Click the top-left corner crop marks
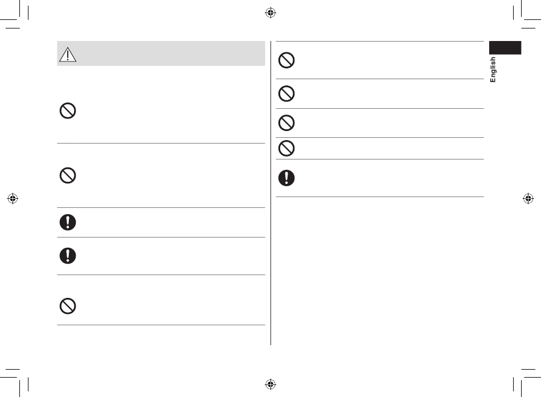Image resolution: width=541 pixels, height=397 pixels. (x=14, y=14)
